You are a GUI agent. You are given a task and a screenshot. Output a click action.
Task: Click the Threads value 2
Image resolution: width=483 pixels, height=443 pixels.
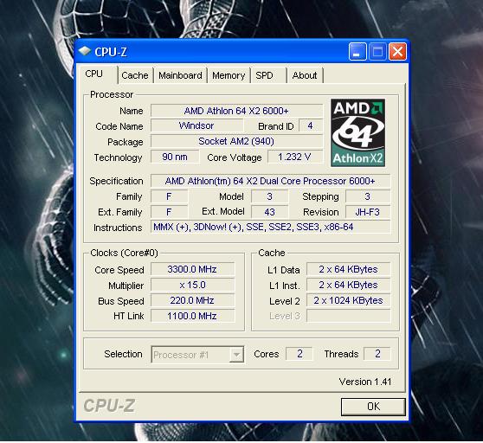click(377, 354)
